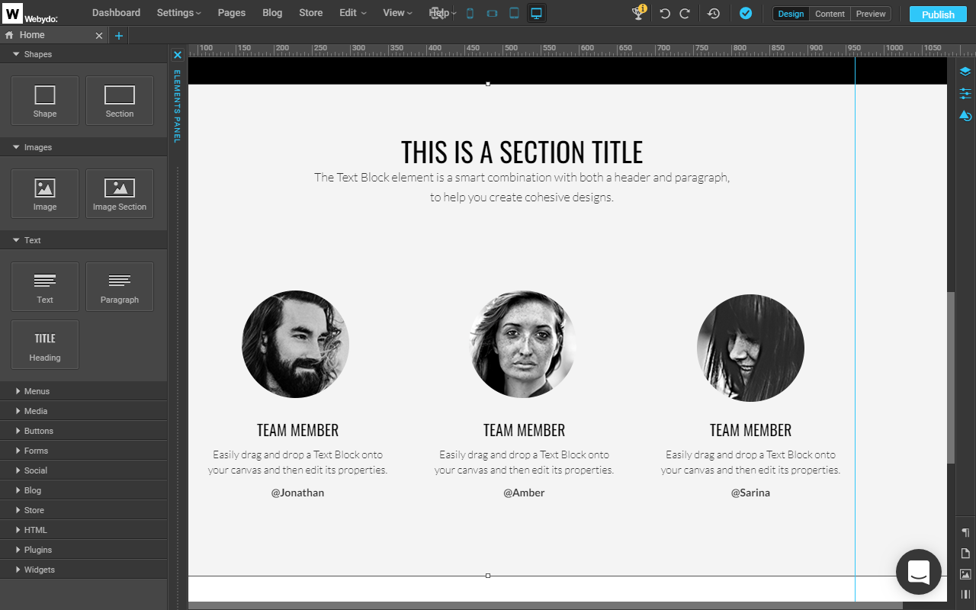This screenshot has height=610, width=976.
Task: Expand the Widgets category
Action: [84, 570]
